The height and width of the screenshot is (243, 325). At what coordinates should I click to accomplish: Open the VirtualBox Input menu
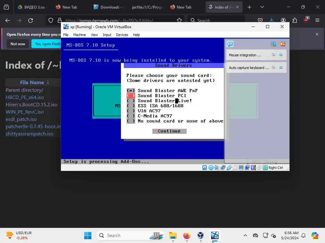click(x=107, y=35)
